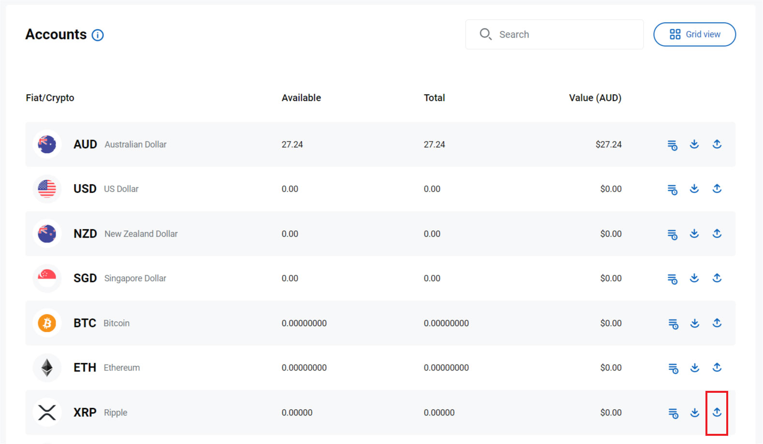This screenshot has height=444, width=763.
Task: Open the Accounts info icon
Action: click(x=98, y=35)
